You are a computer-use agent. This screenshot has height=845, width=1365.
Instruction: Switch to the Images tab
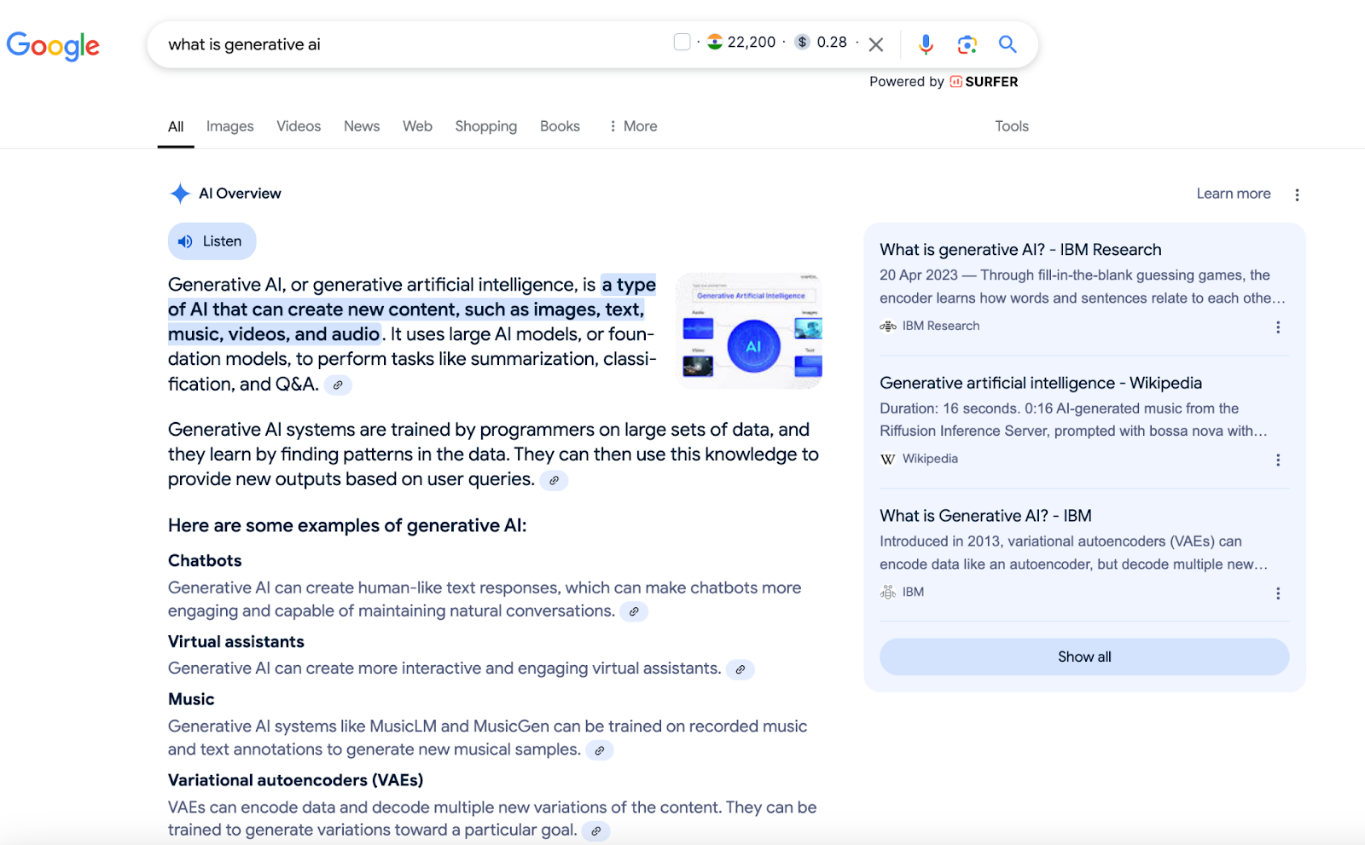[x=229, y=125]
